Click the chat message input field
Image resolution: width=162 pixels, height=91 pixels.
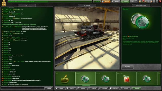pos(23,88)
